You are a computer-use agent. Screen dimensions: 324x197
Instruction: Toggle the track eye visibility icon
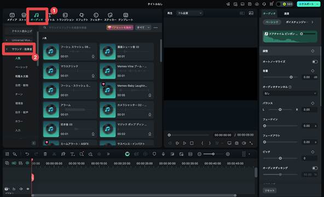28,189
